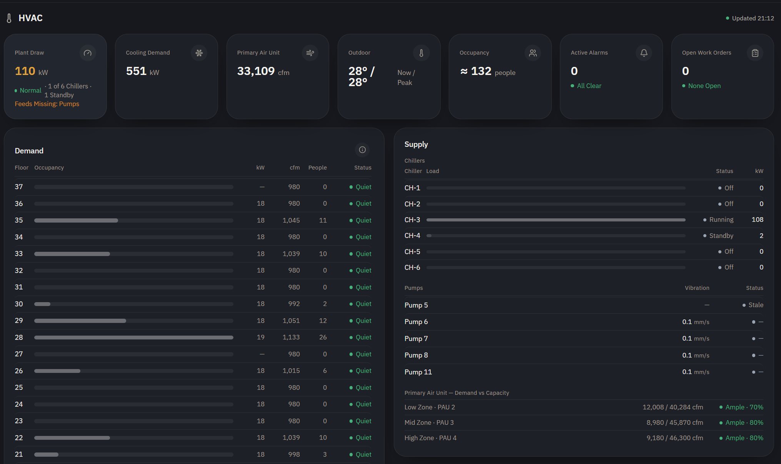Select the floor 21 row number
Viewport: 781px width, 464px height.
click(19, 454)
